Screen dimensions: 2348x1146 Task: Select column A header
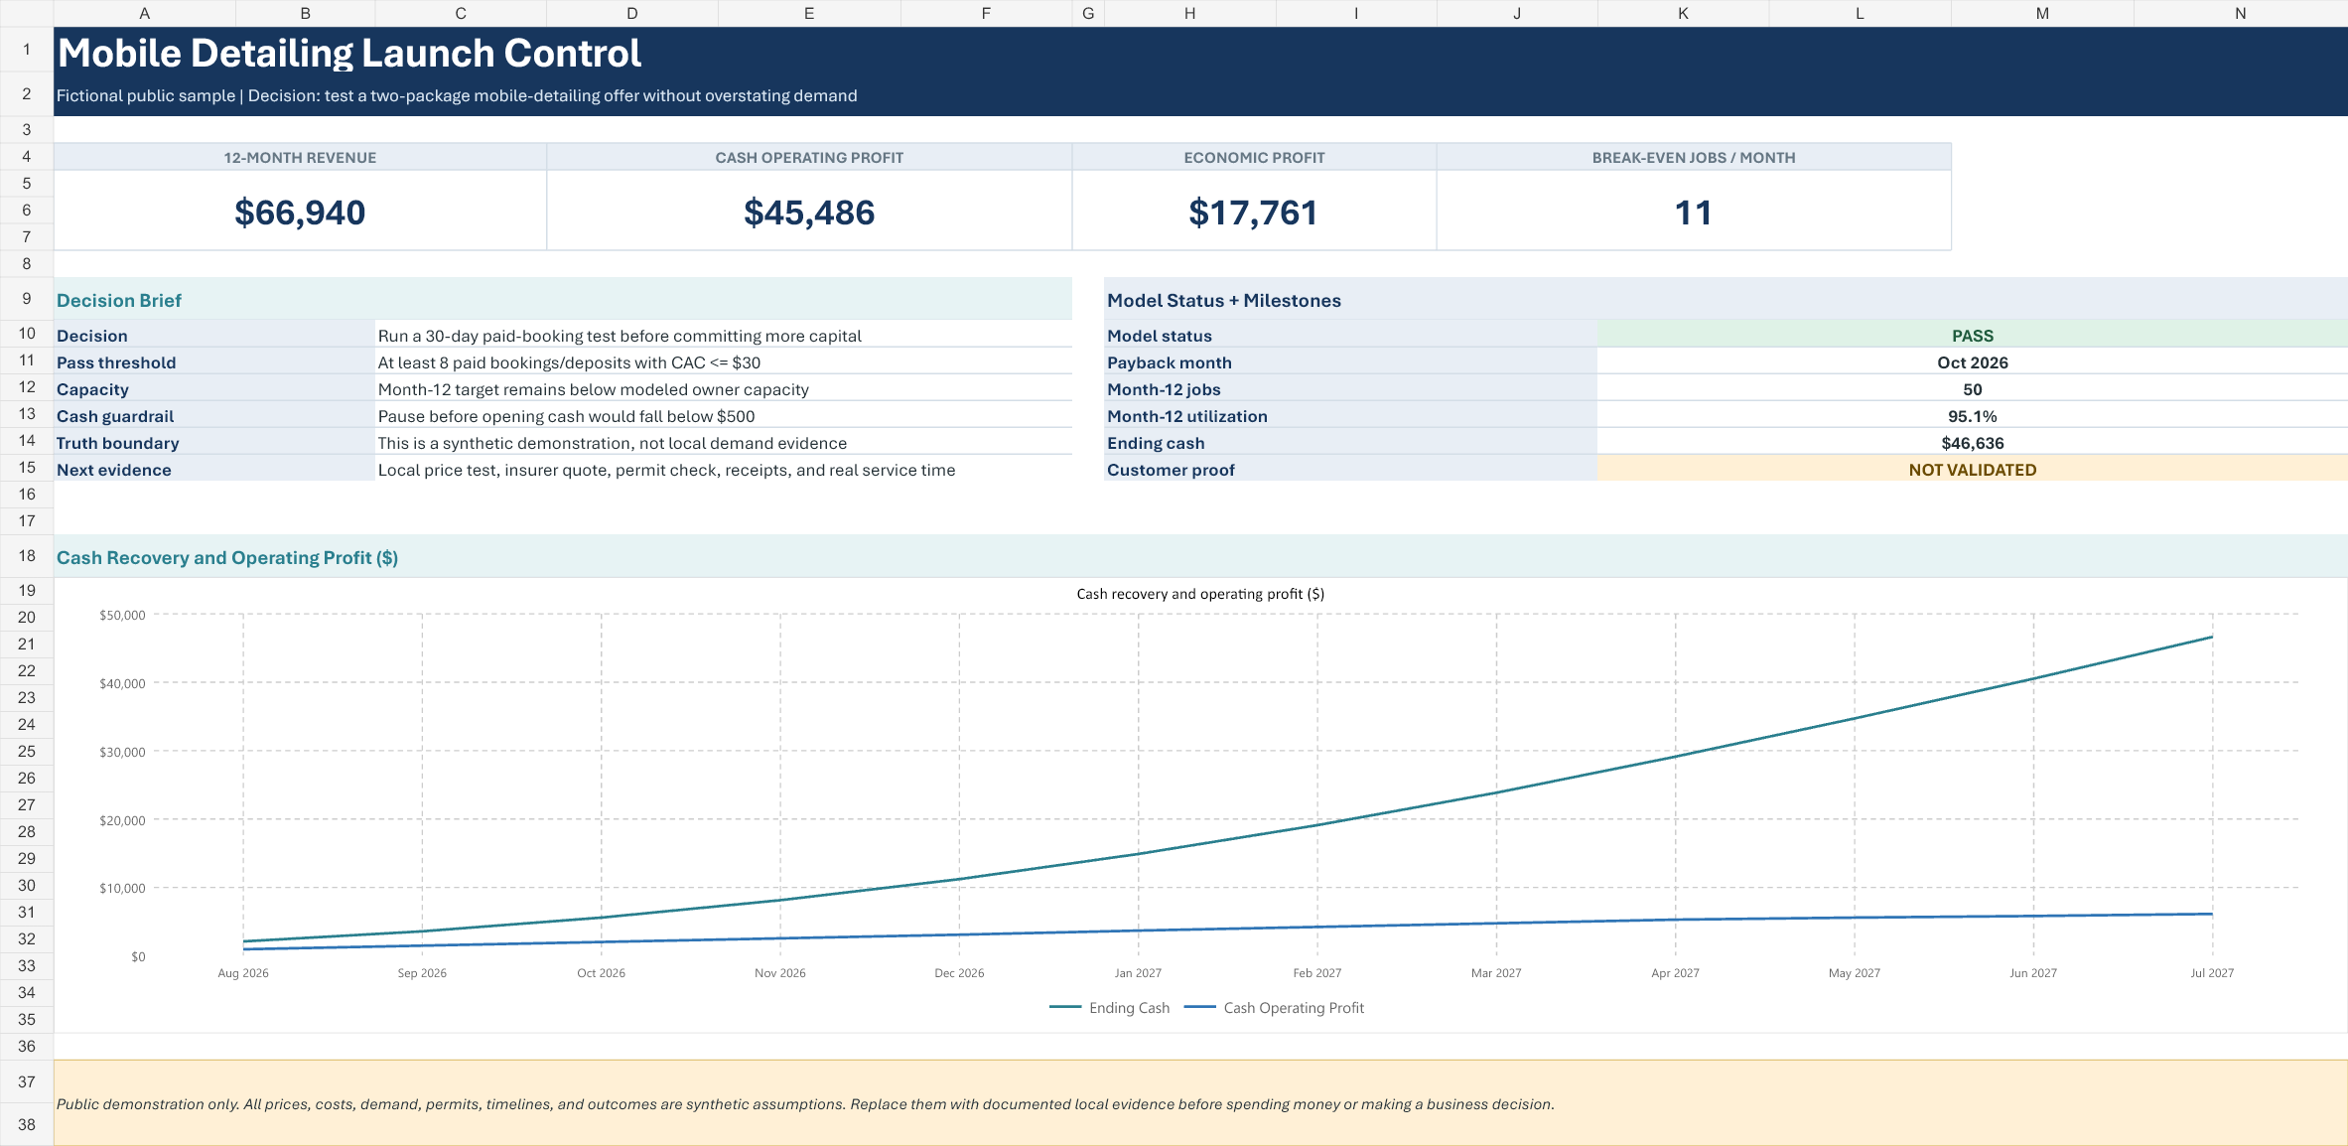tap(145, 13)
